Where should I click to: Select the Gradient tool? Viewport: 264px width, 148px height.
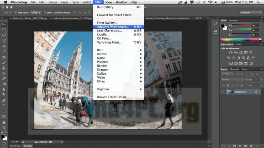click(x=4, y=84)
